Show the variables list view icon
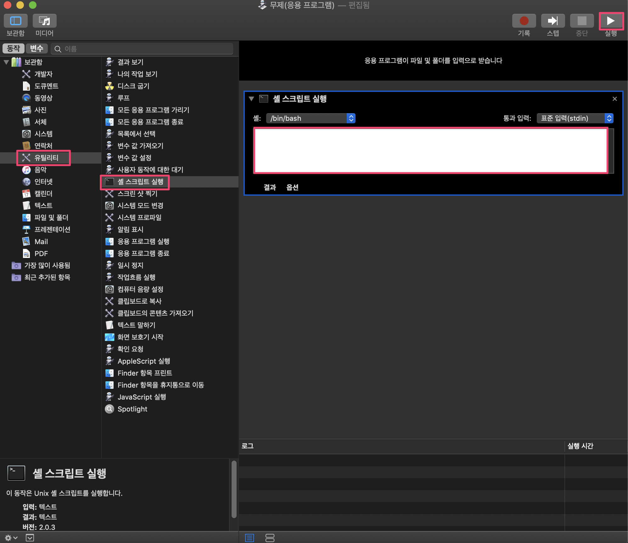Screen dimensions: 628x543 [x=270, y=538]
